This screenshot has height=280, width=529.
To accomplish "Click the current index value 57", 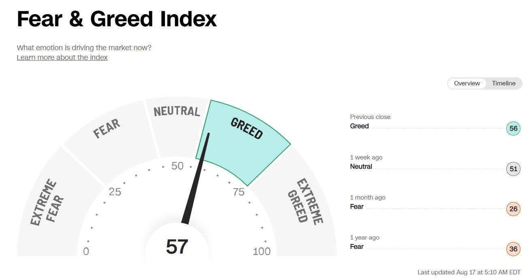I will pos(177,247).
